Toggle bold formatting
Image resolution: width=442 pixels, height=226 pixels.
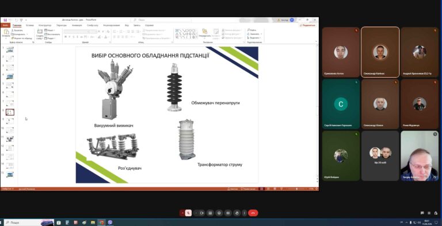pyautogui.click(x=66, y=37)
